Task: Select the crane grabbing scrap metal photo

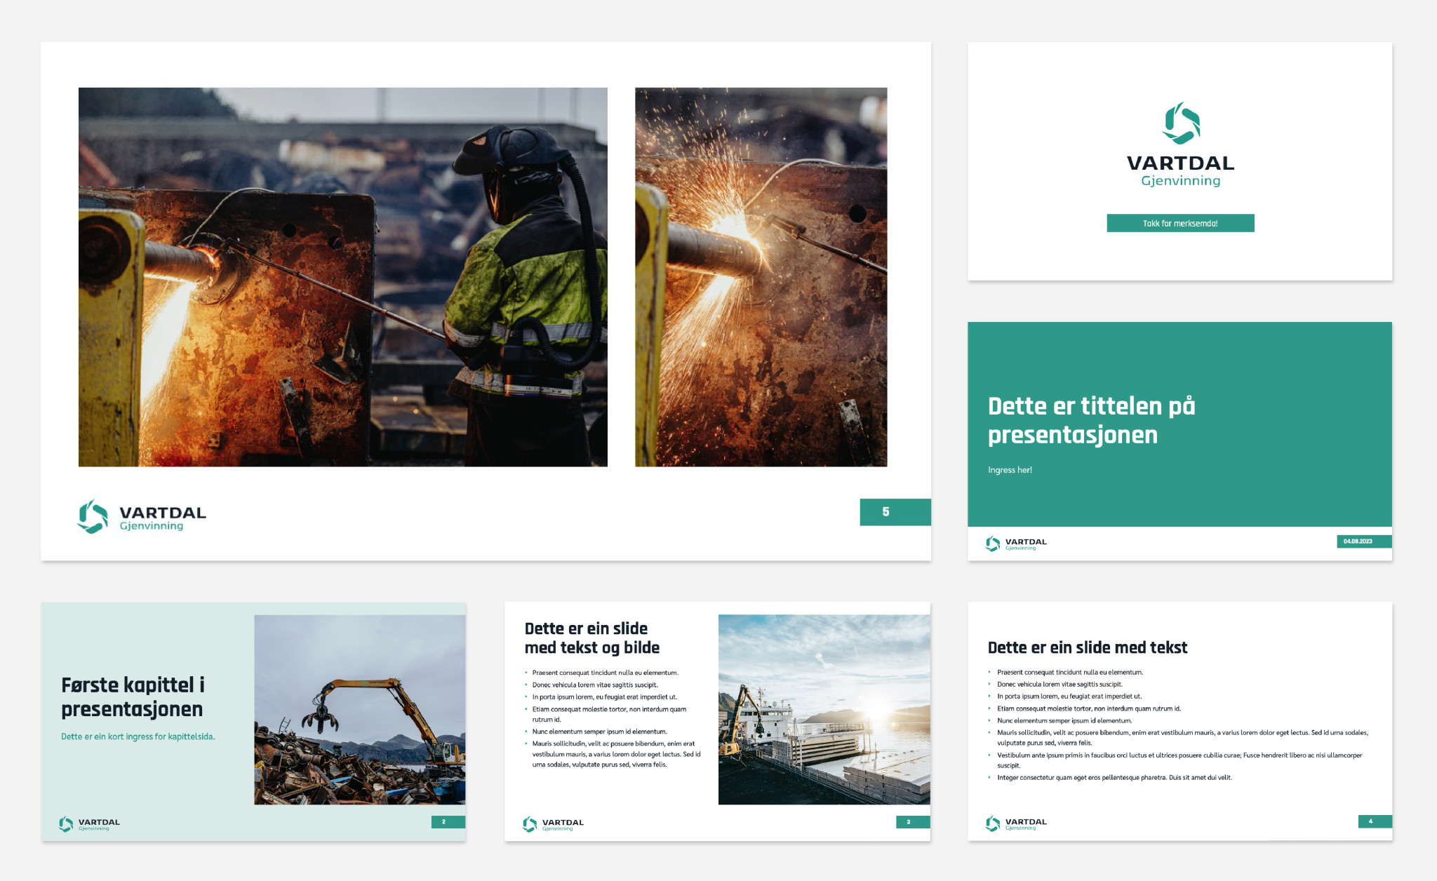Action: [359, 710]
